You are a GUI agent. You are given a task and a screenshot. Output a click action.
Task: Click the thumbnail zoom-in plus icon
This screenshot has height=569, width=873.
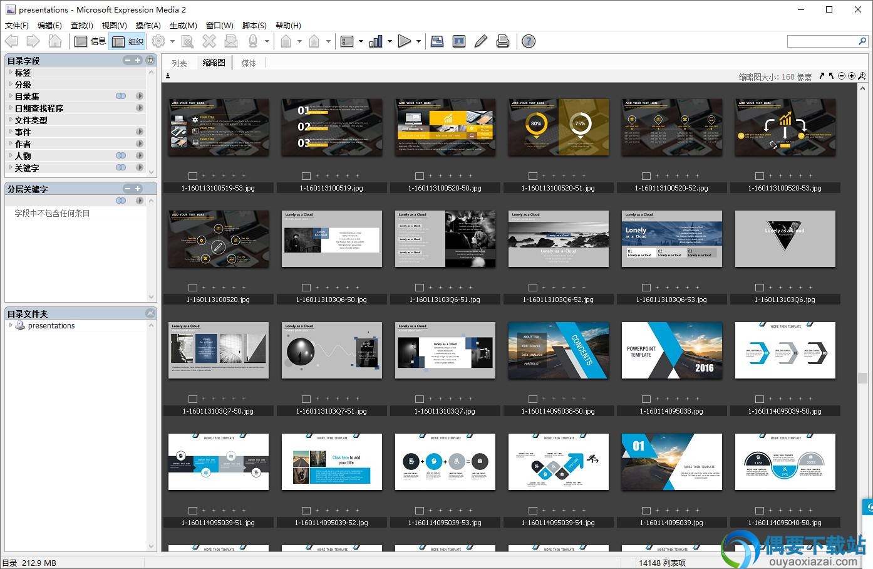852,76
